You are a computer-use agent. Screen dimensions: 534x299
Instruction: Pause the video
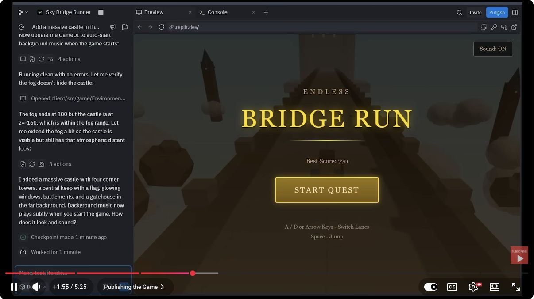[14, 287]
